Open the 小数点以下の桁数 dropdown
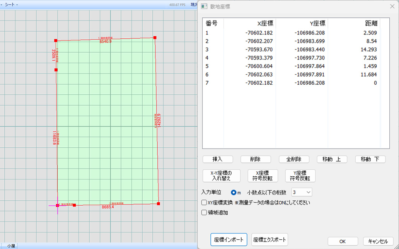The image size is (399, 249). (302, 192)
